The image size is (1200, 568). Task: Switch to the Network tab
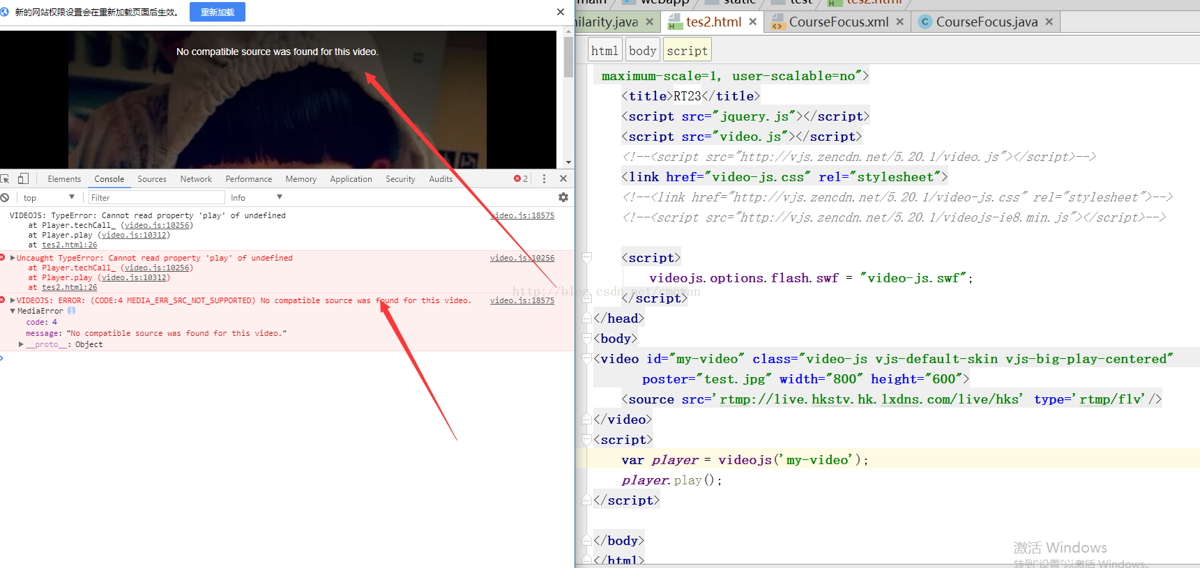click(x=196, y=179)
